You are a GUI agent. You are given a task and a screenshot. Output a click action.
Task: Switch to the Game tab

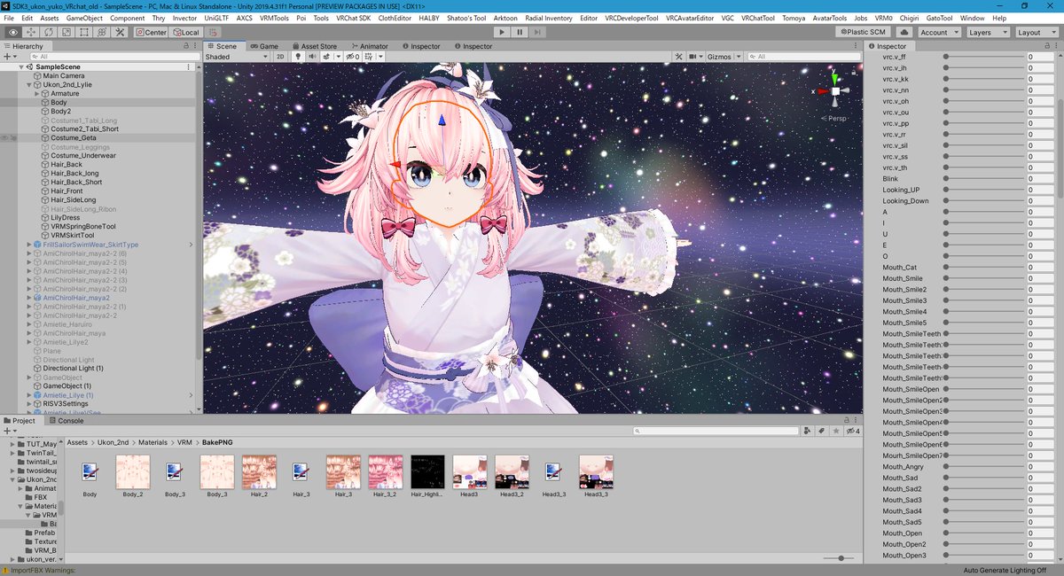point(263,46)
